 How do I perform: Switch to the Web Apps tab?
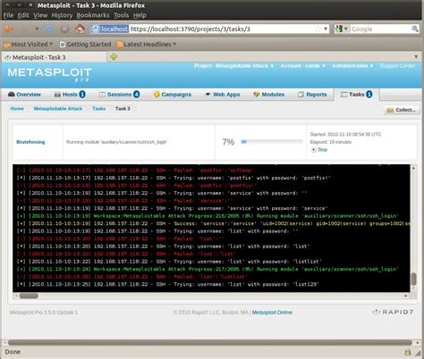[223, 95]
